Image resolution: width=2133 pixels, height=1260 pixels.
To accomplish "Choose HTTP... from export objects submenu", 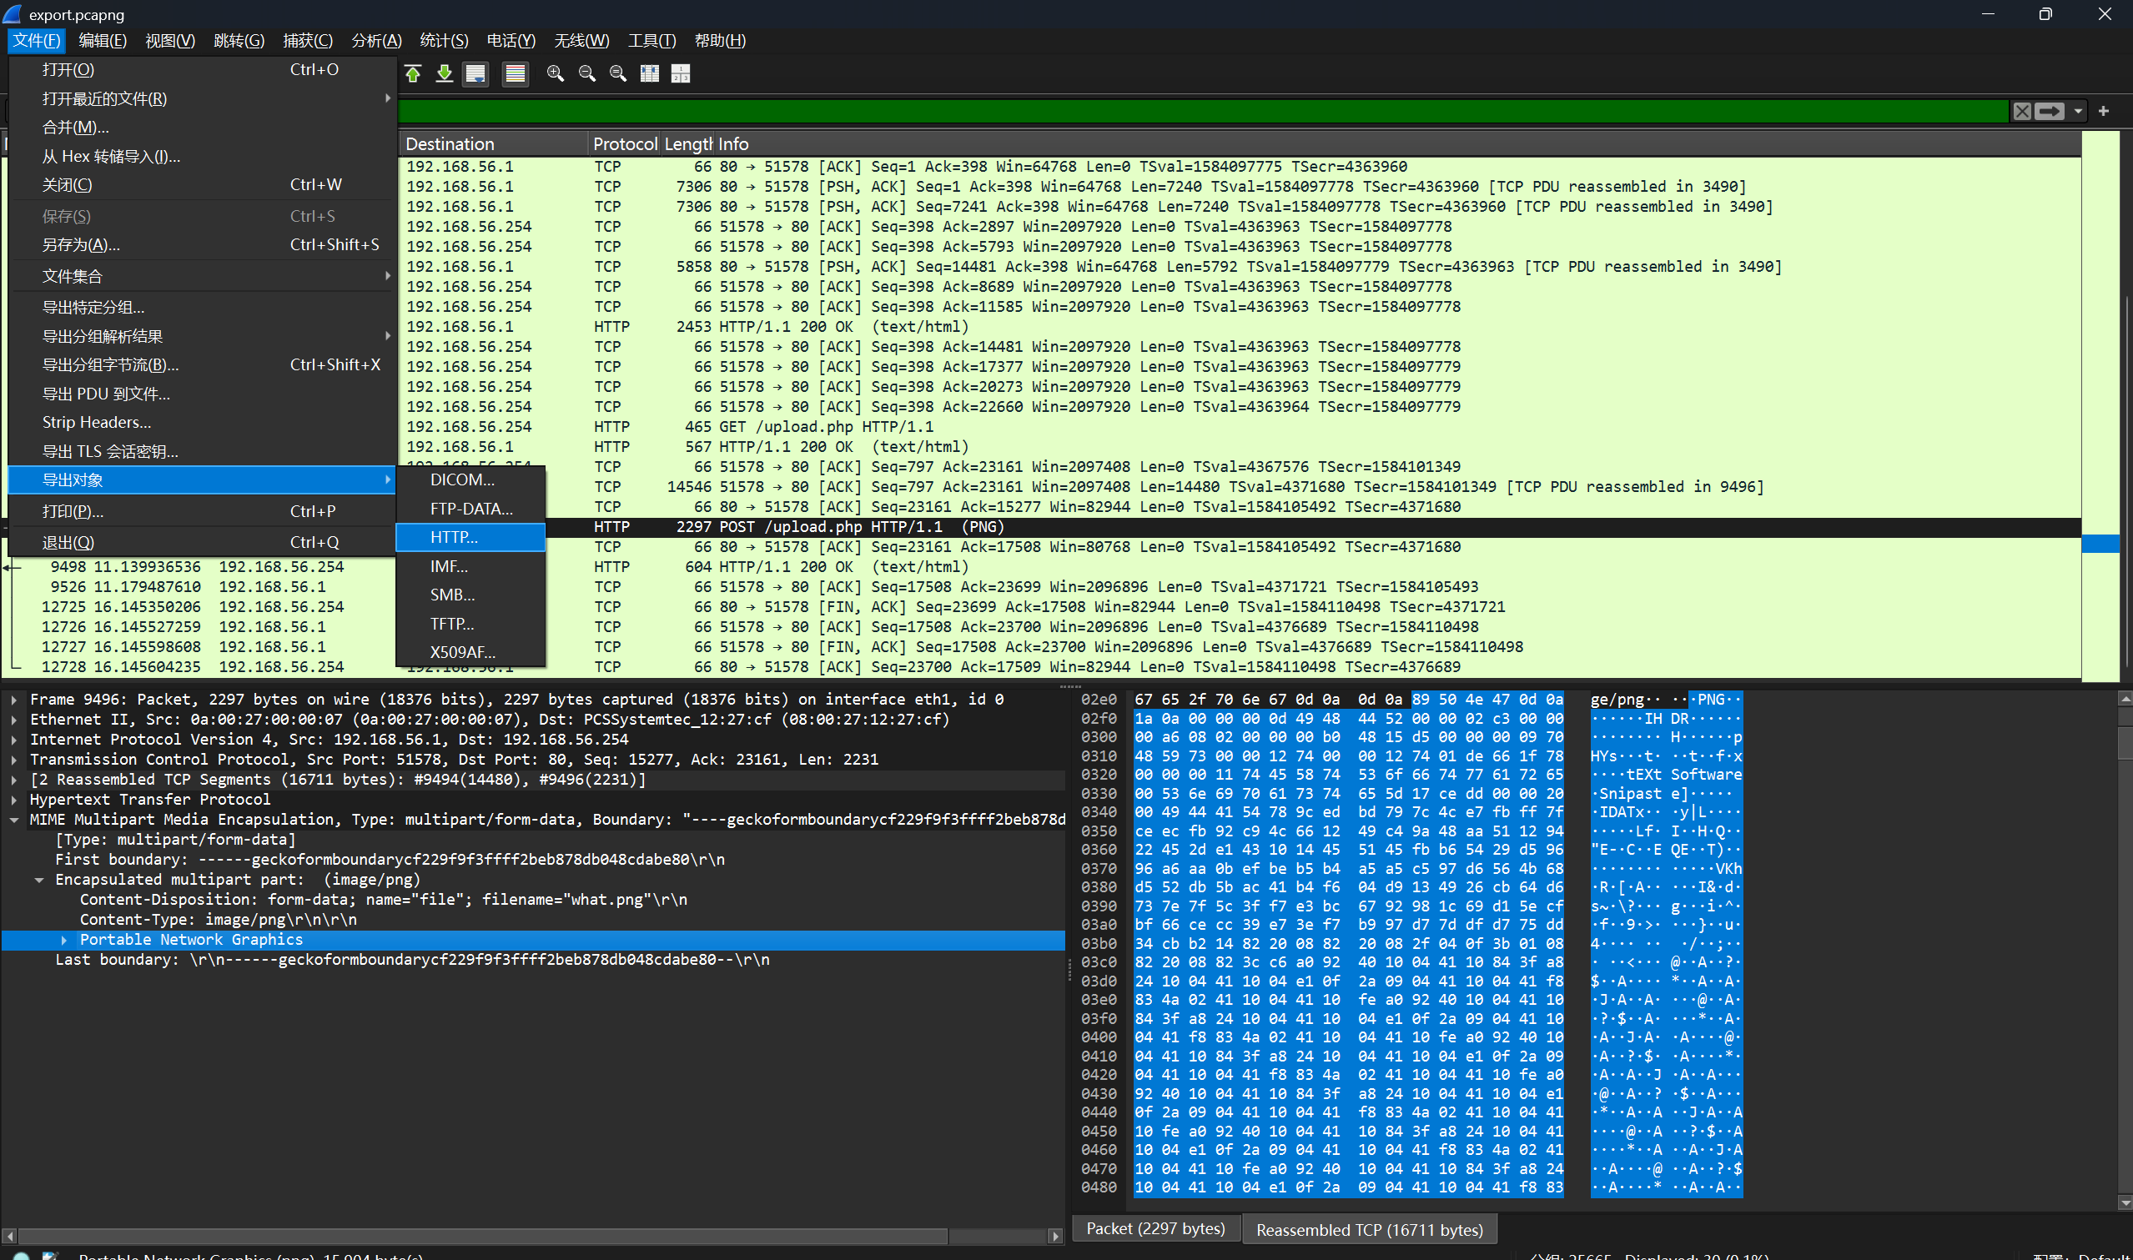I will click(x=470, y=538).
